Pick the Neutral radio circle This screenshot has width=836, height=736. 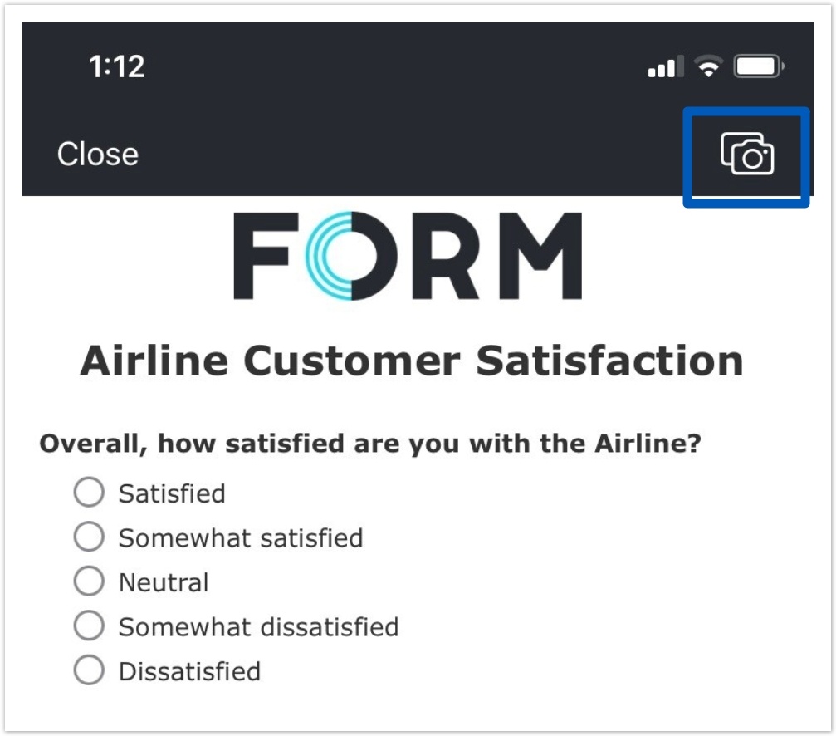pos(89,581)
